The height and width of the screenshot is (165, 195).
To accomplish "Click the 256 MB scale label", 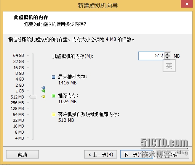I will 17,103.
